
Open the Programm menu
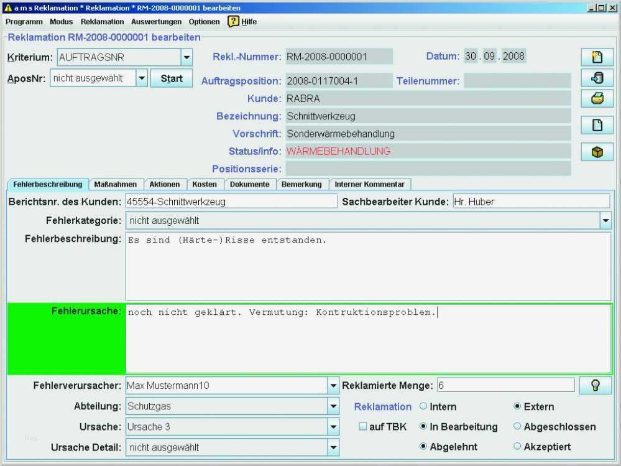point(24,22)
